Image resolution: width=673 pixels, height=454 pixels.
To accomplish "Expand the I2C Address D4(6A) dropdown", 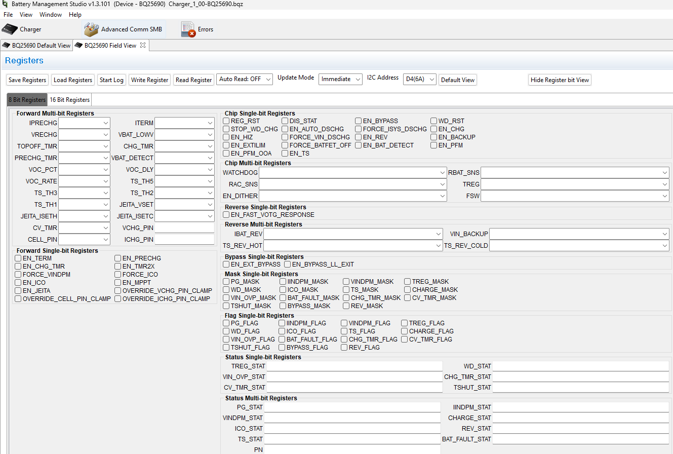I will click(x=419, y=80).
